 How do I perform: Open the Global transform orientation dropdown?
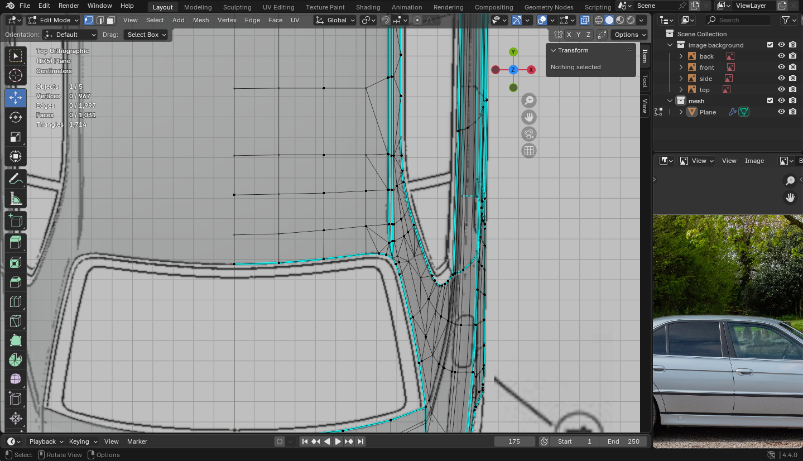coord(335,20)
